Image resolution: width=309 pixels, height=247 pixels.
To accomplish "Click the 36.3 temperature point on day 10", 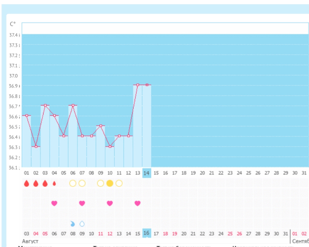I will coord(110,147).
